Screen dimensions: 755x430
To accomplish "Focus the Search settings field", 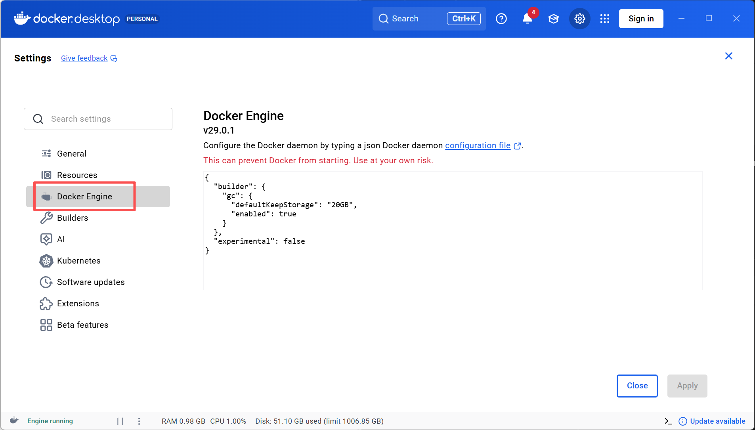I will pos(98,119).
